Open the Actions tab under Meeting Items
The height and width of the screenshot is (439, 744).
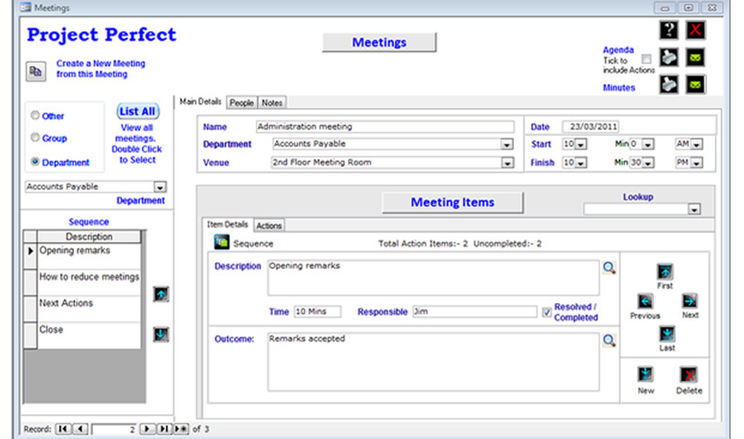pyautogui.click(x=269, y=225)
